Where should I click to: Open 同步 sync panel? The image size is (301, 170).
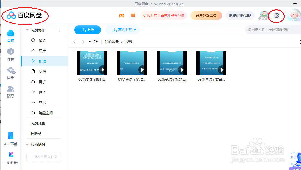click(x=11, y=73)
